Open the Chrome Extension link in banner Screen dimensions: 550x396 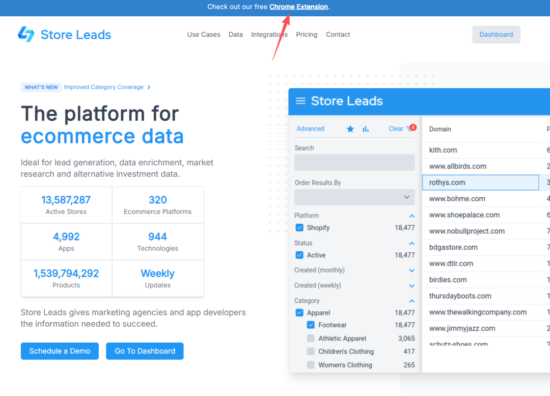298,7
